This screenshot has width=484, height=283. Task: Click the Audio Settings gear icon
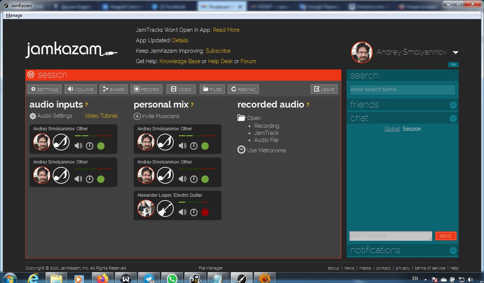tap(33, 116)
